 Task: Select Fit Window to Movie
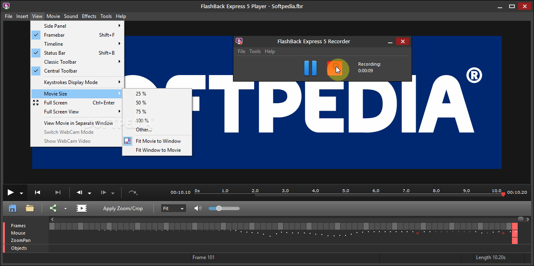(x=157, y=150)
